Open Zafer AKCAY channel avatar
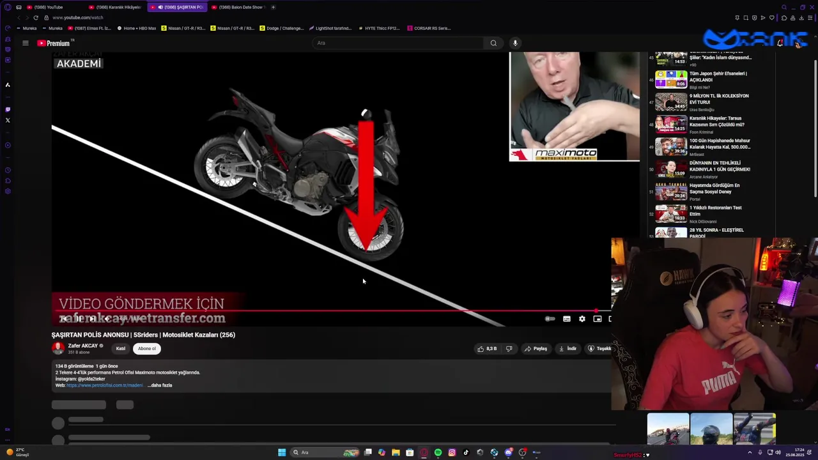The width and height of the screenshot is (818, 460). [58, 348]
